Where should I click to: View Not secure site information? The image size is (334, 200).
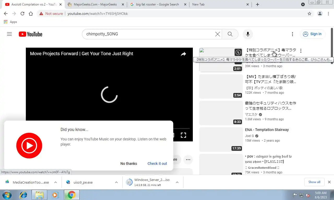click(x=51, y=14)
